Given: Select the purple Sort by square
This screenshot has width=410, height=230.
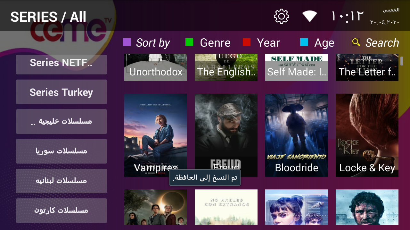Looking at the screenshot, I should (127, 42).
